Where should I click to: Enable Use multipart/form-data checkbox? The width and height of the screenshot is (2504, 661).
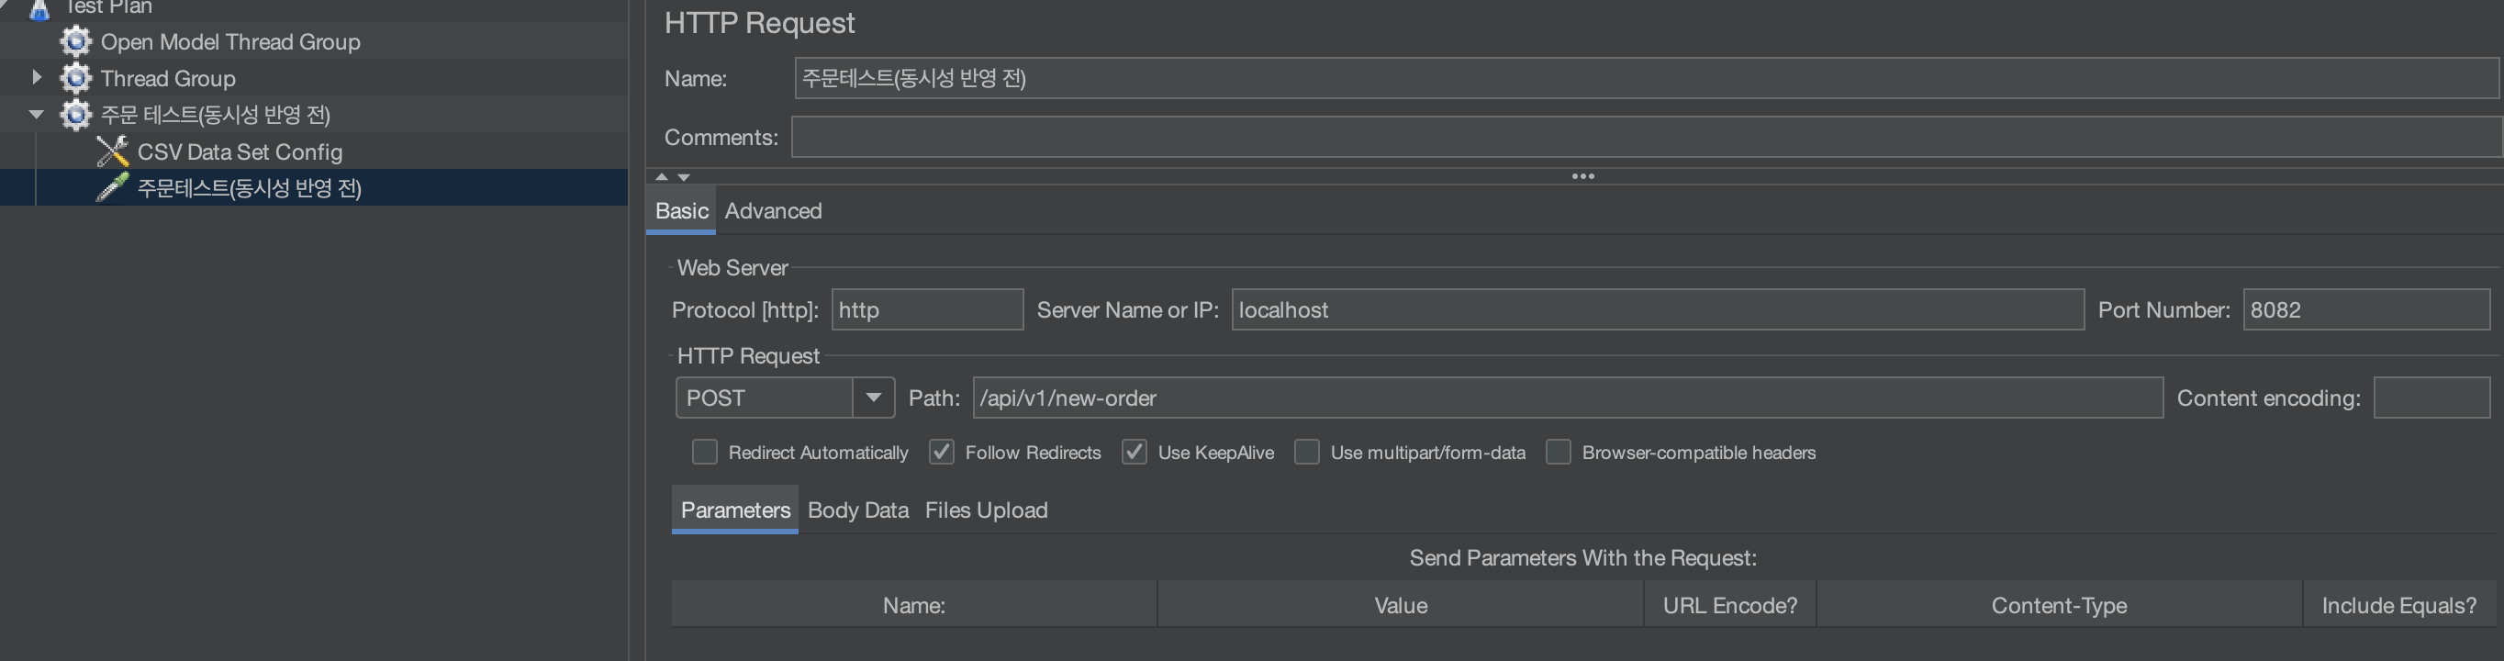click(1307, 452)
